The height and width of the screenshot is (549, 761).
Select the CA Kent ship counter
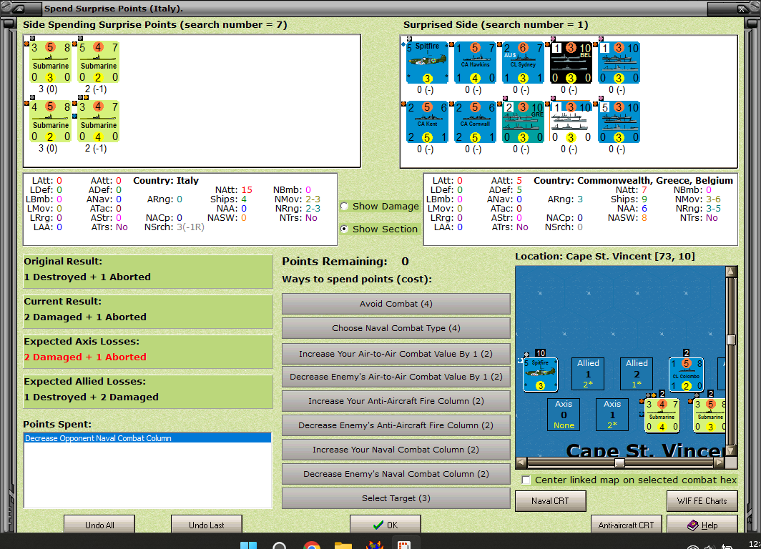(x=427, y=122)
